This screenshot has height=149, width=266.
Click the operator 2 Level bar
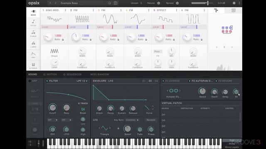(x=82, y=27)
